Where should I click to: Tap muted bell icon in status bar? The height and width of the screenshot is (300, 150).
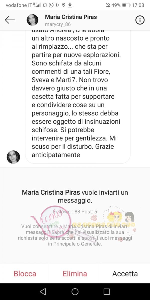pyautogui.click(x=108, y=5)
